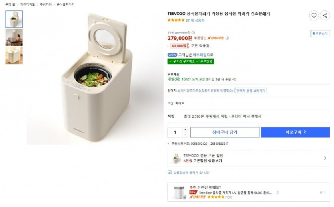The width and height of the screenshot is (334, 207).
Task: Go to 가전디지털 breadcrumb category
Action: (x=27, y=4)
